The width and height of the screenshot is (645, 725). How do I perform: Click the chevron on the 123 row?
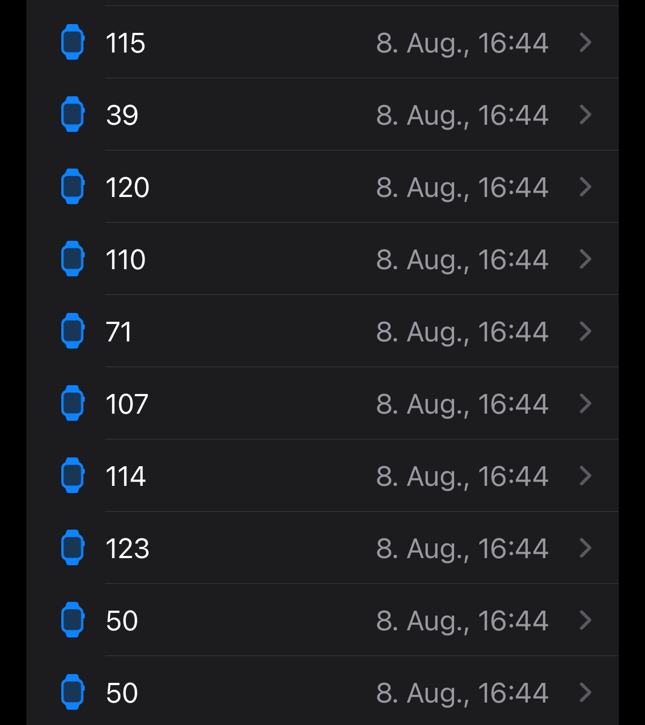click(x=585, y=548)
